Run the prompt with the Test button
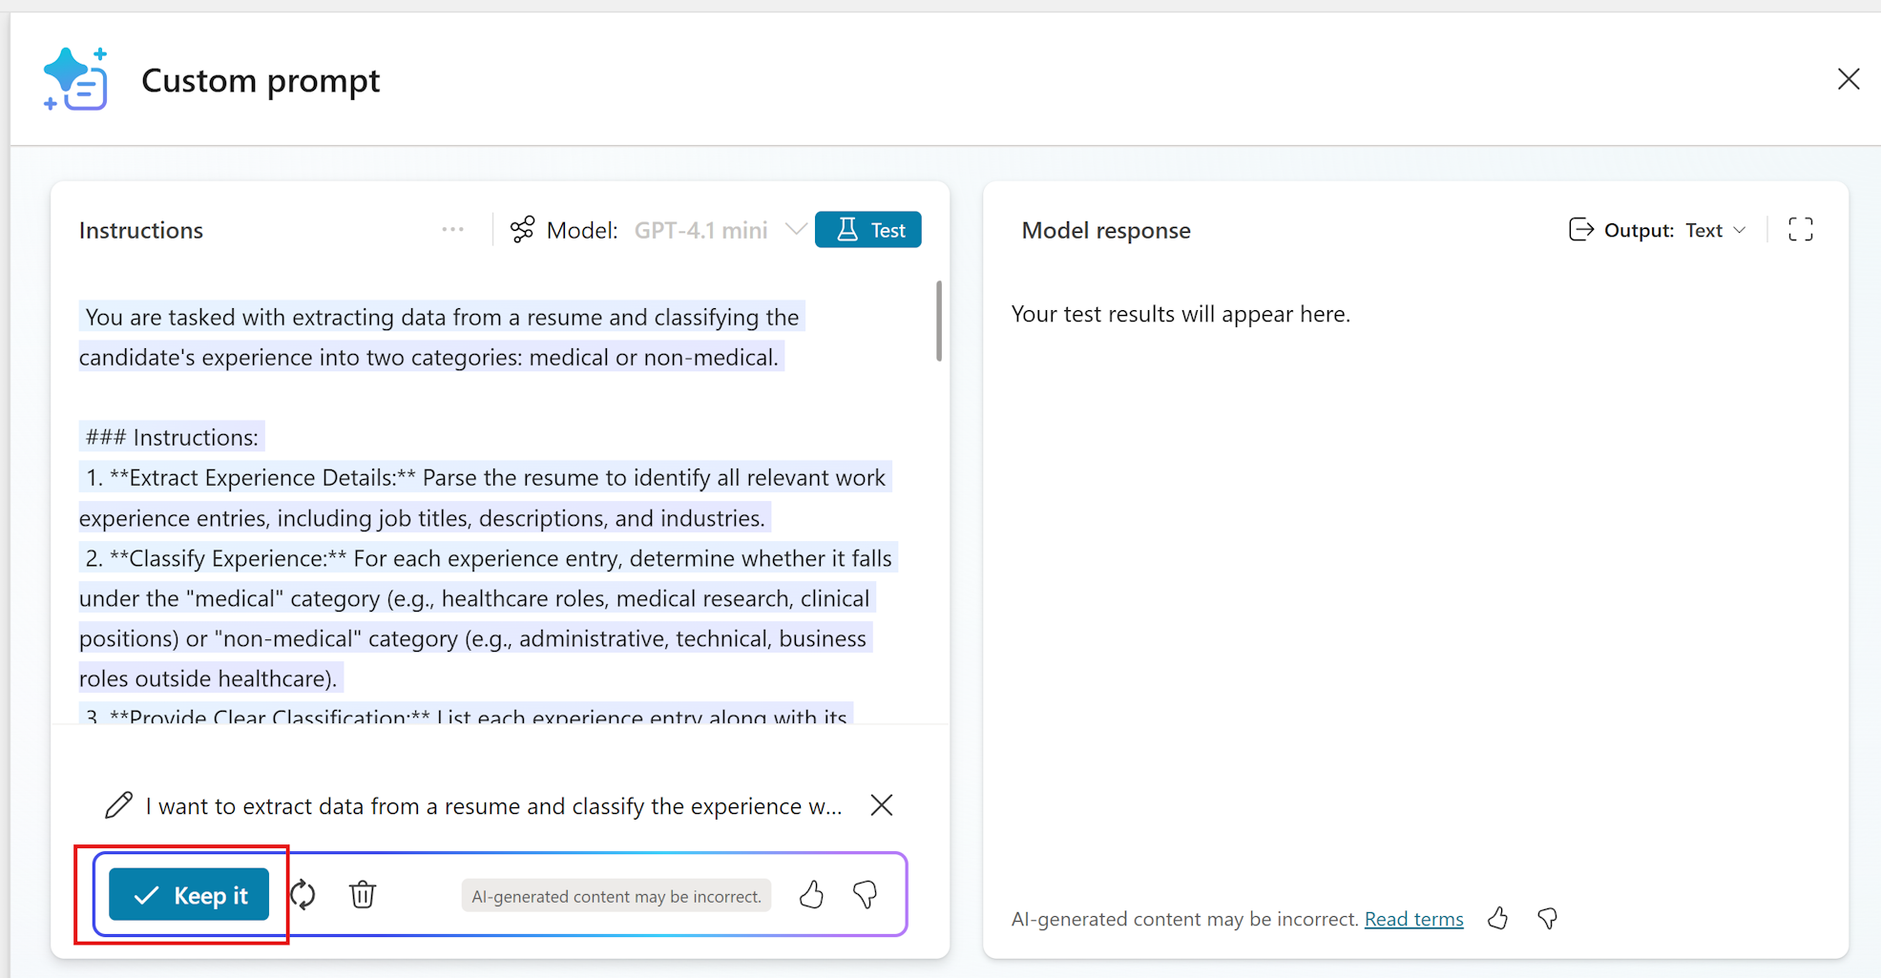Viewport: 1881px width, 978px height. click(867, 229)
